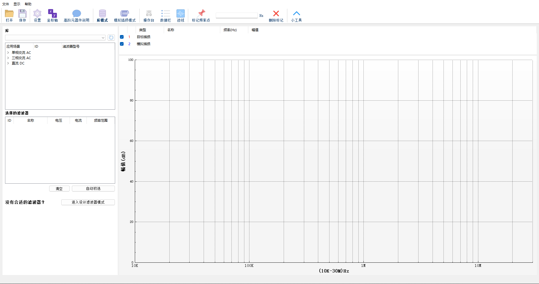Image resolution: width=539 pixels, height=284 pixels.
Task: Click the marker frequency Hz input field
Action: pos(236,15)
